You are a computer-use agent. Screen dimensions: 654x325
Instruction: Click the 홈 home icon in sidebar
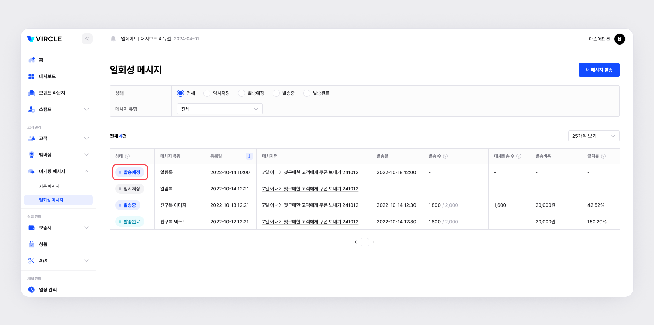pos(32,60)
